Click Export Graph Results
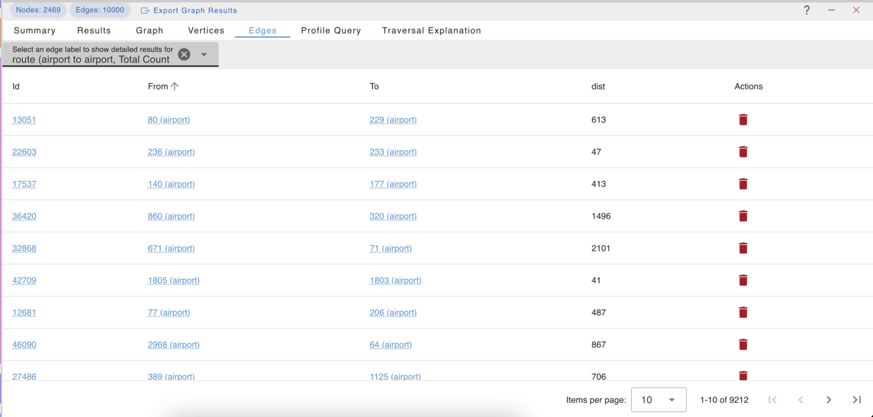 [188, 10]
